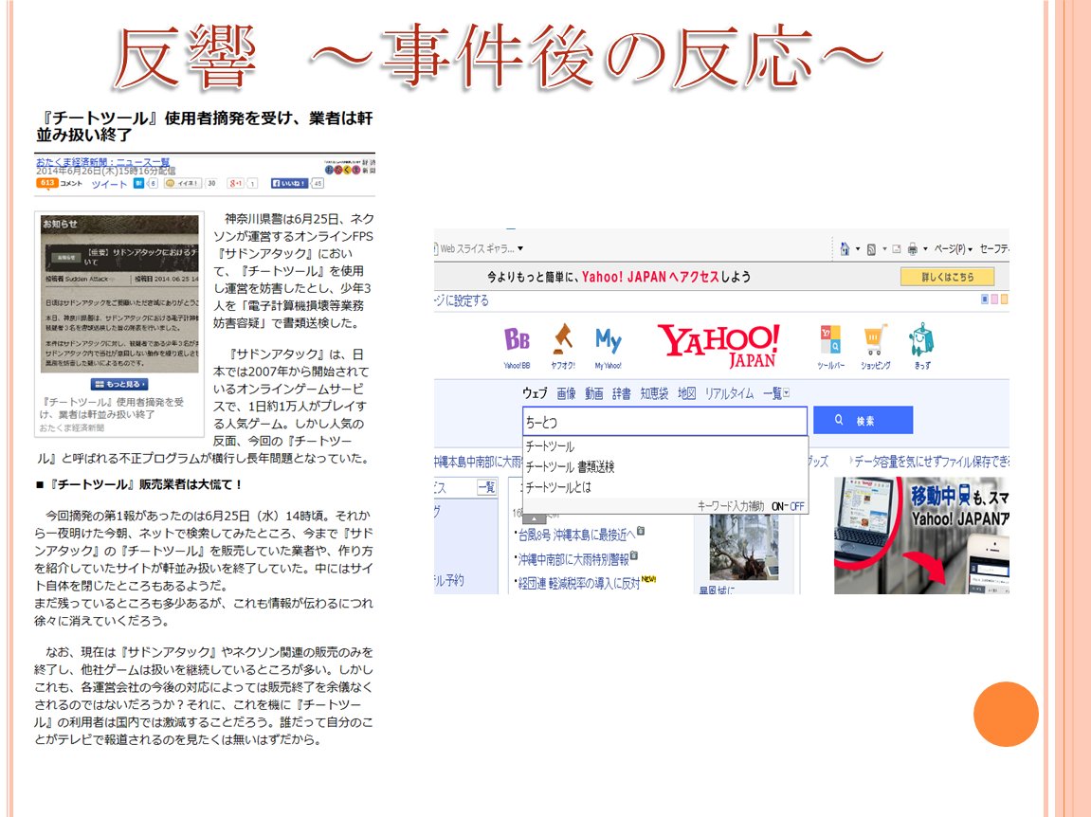The height and width of the screenshot is (817, 1091).
Task: Open news link 経団連 軽減税率の導入に反対
Action: pos(579,583)
